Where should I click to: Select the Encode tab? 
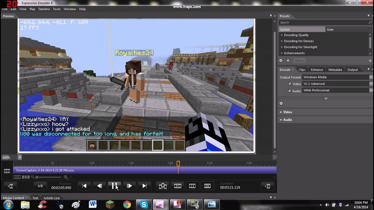click(x=285, y=70)
